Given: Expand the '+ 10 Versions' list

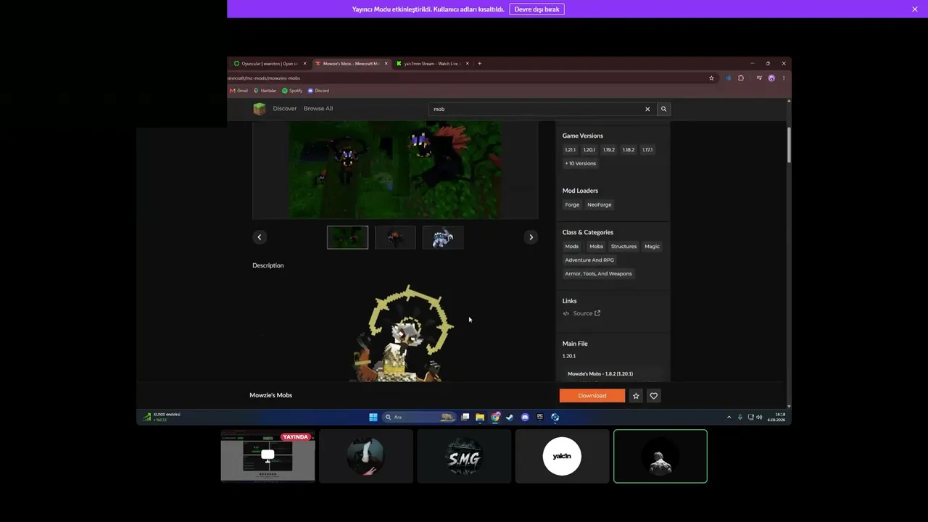Looking at the screenshot, I should pyautogui.click(x=581, y=163).
